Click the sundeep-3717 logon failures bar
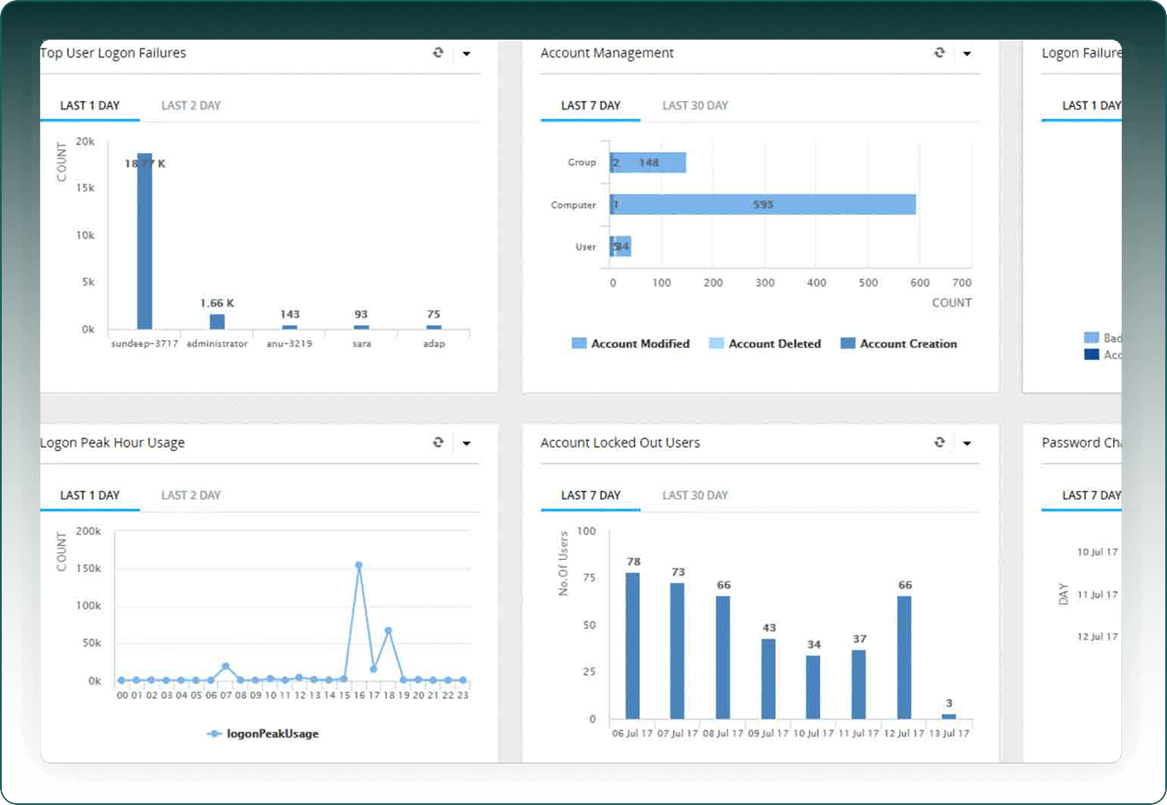This screenshot has height=805, width=1167. click(x=144, y=242)
